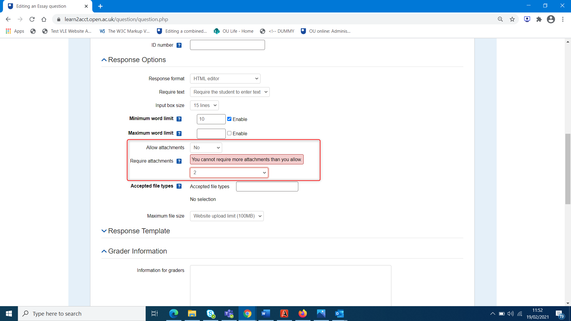
Task: Click the Accepted file types input field
Action: (267, 186)
